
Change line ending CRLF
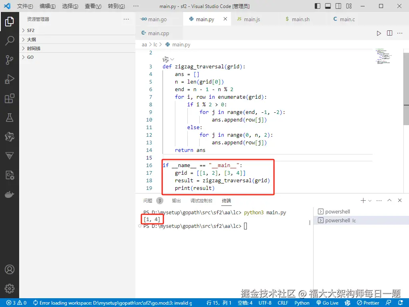pyautogui.click(x=283, y=303)
